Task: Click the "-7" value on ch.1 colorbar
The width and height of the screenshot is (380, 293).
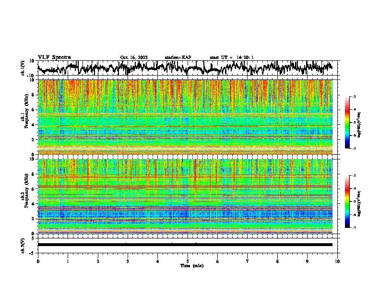Action: coord(354,148)
